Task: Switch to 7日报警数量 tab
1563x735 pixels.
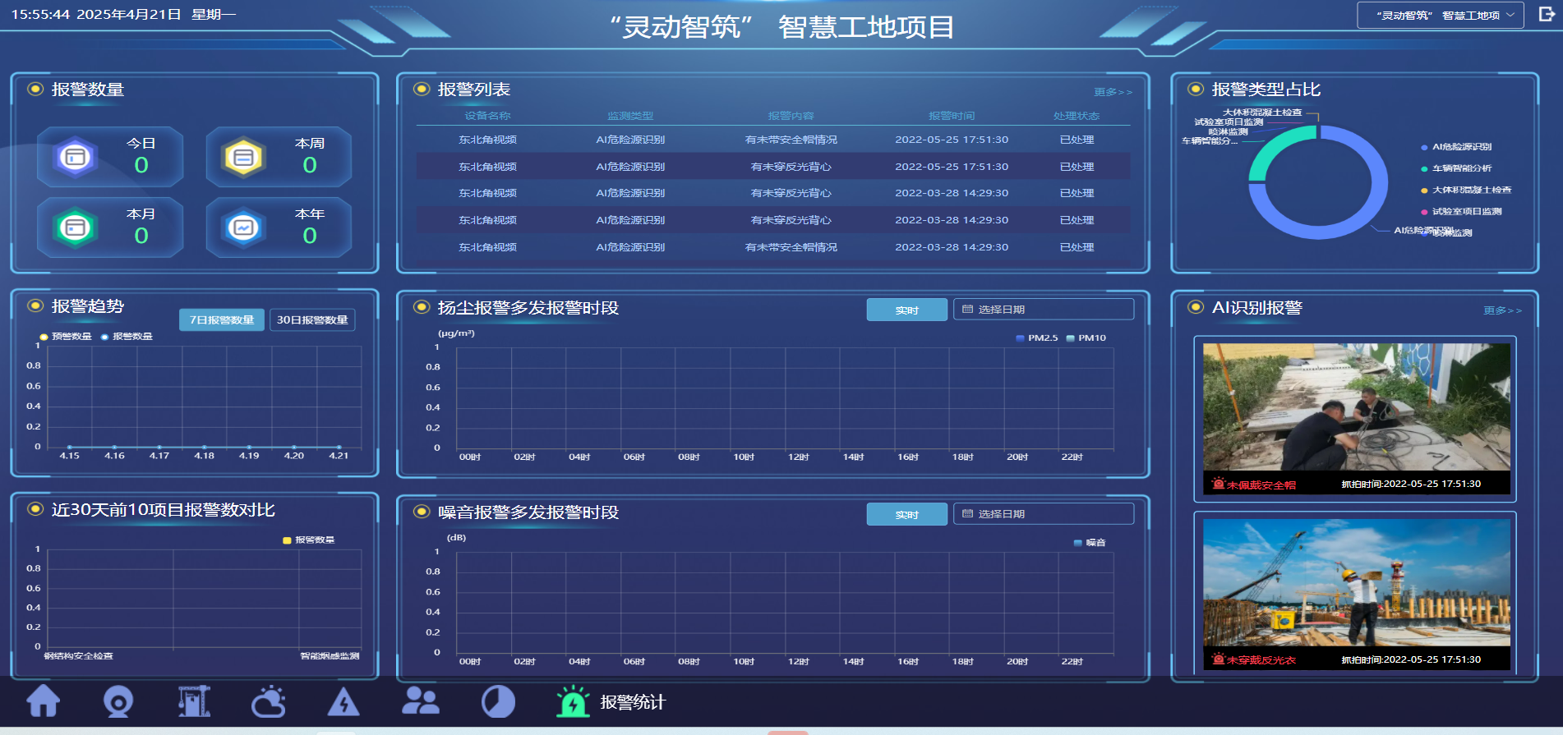Action: tap(222, 319)
